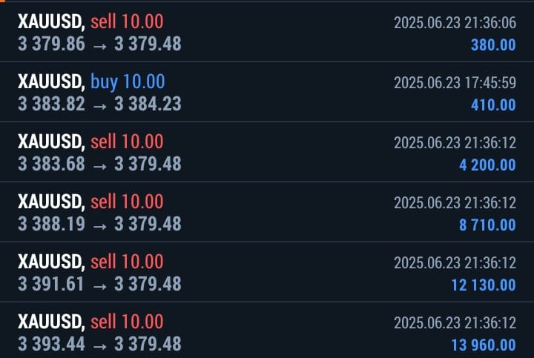Click price range 3 379.86 → 3 379.48
Viewport: 534px width, 358px height.
tap(99, 44)
